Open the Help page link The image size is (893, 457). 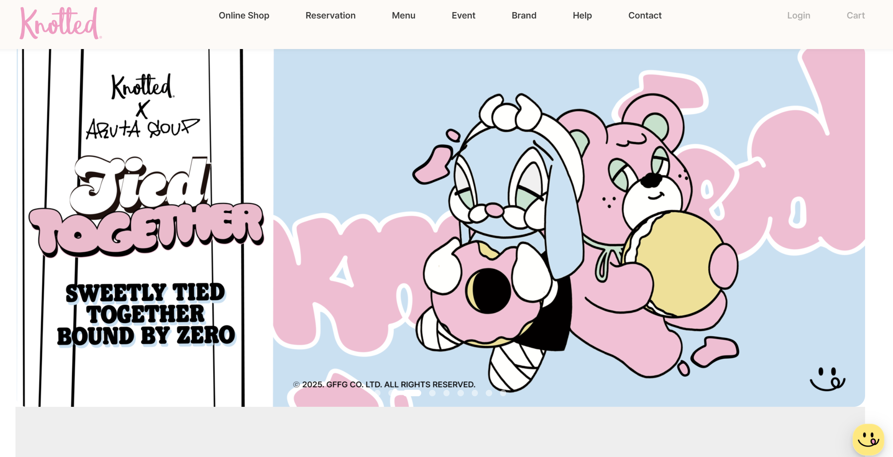pos(582,15)
